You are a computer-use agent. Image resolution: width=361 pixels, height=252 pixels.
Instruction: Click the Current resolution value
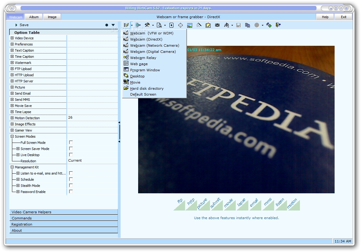(x=75, y=160)
